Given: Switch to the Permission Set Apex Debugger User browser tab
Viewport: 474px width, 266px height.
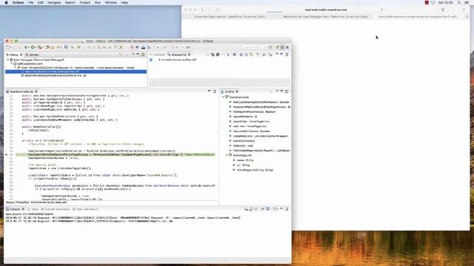Looking at the screenshot, I should [x=326, y=16].
